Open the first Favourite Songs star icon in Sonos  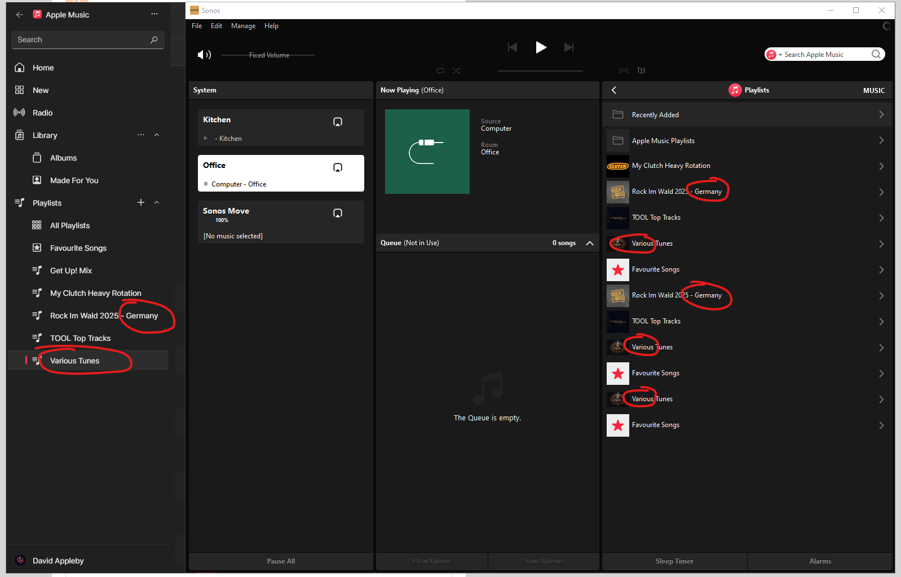click(617, 270)
